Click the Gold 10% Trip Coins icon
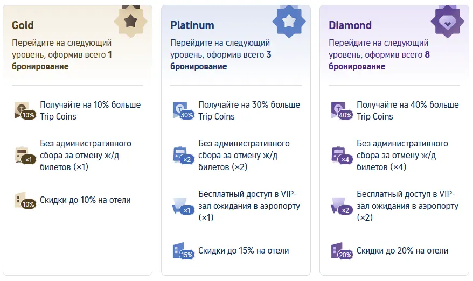Viewport: 473px width, 281px height. 25,111
